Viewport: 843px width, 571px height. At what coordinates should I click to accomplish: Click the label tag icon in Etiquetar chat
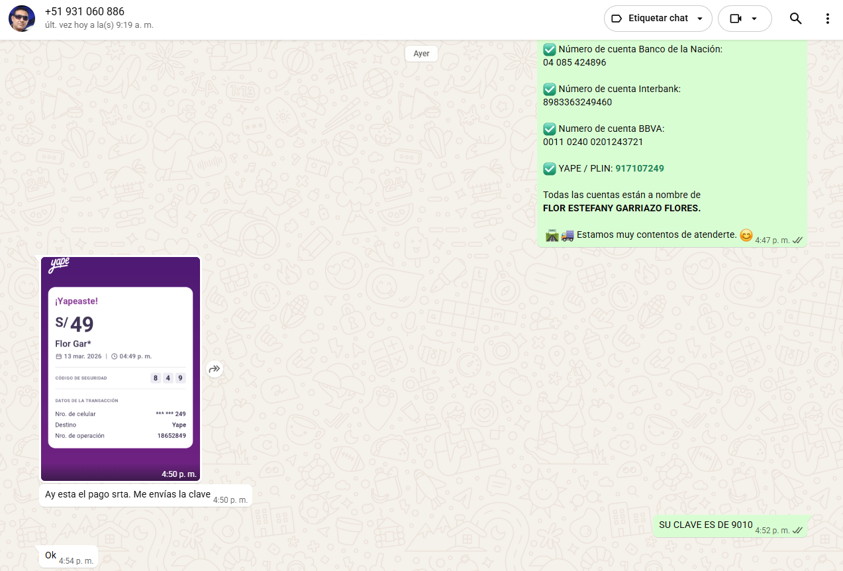(617, 19)
